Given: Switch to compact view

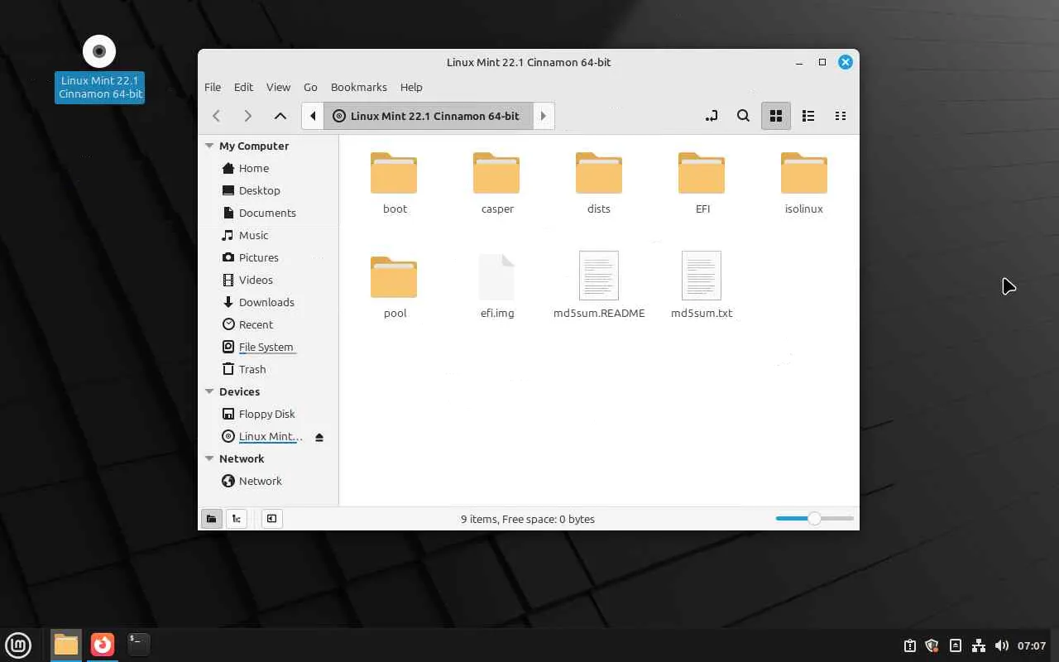Looking at the screenshot, I should (841, 116).
